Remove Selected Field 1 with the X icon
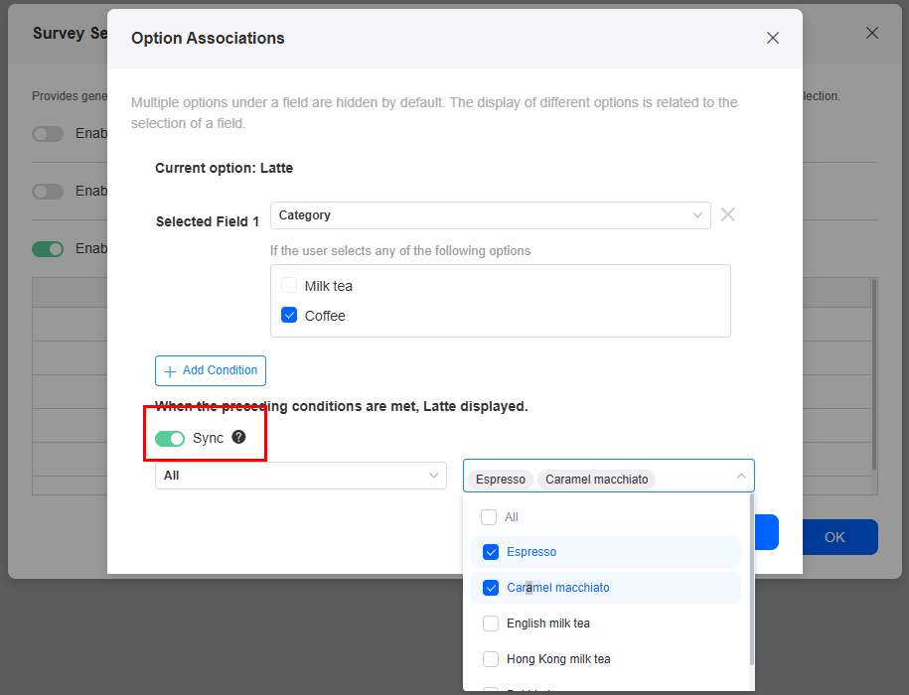Viewport: 909px width, 695px height. click(x=727, y=214)
